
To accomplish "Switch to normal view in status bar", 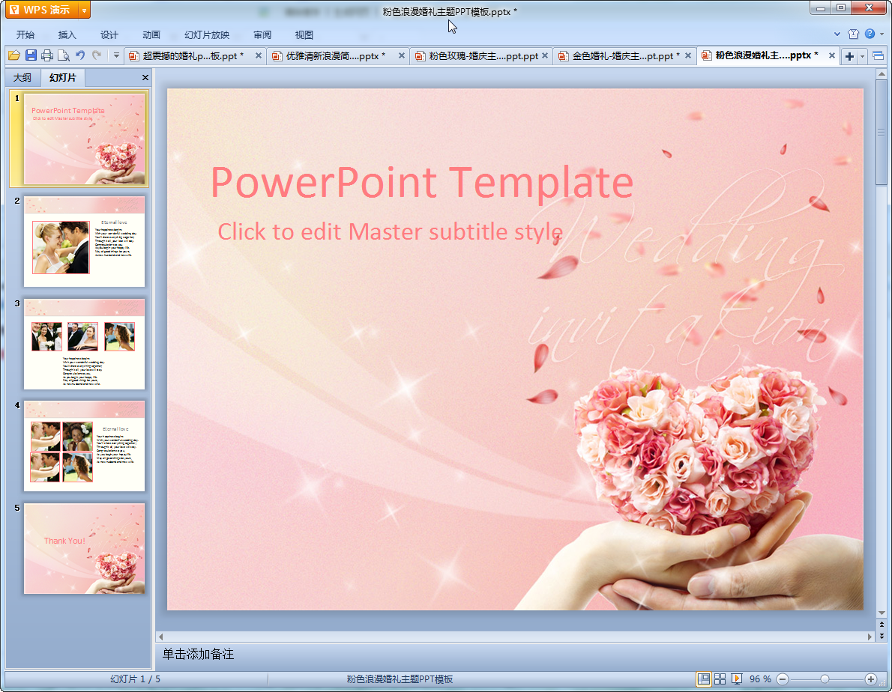I will click(704, 679).
